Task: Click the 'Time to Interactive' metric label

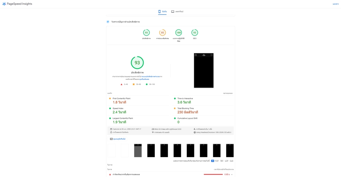Action: tap(185, 98)
